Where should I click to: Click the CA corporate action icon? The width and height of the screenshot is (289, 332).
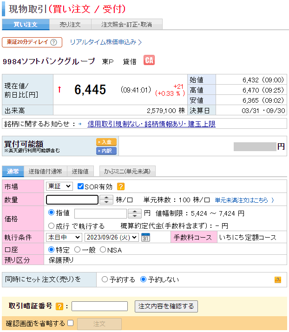149,60
